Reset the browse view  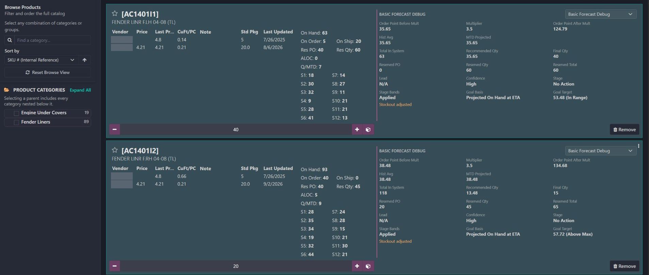48,72
